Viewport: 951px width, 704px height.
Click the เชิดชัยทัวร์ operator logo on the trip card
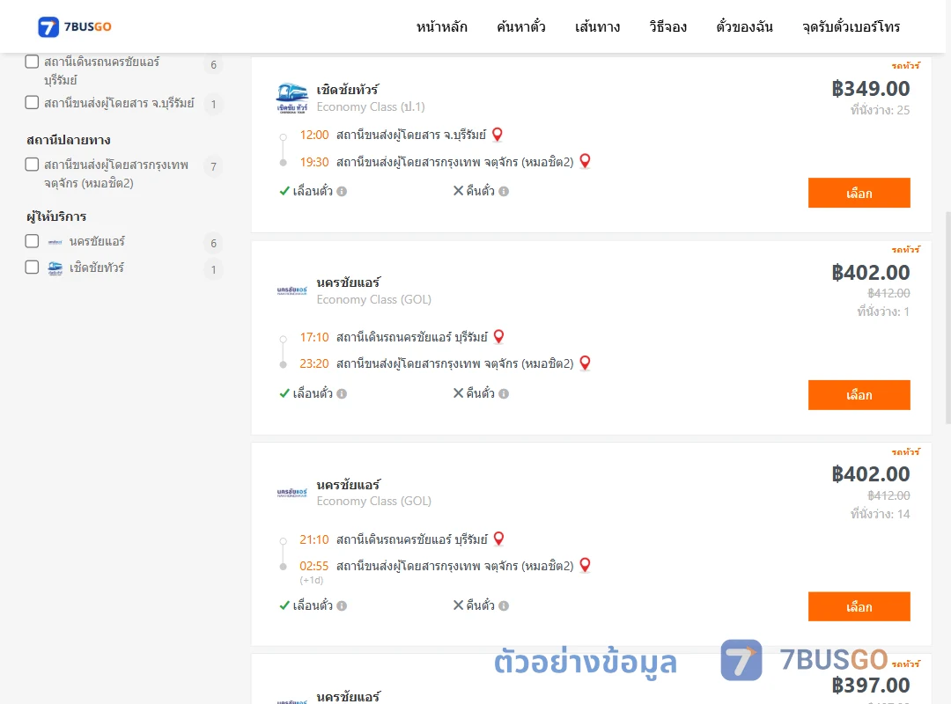coord(291,99)
